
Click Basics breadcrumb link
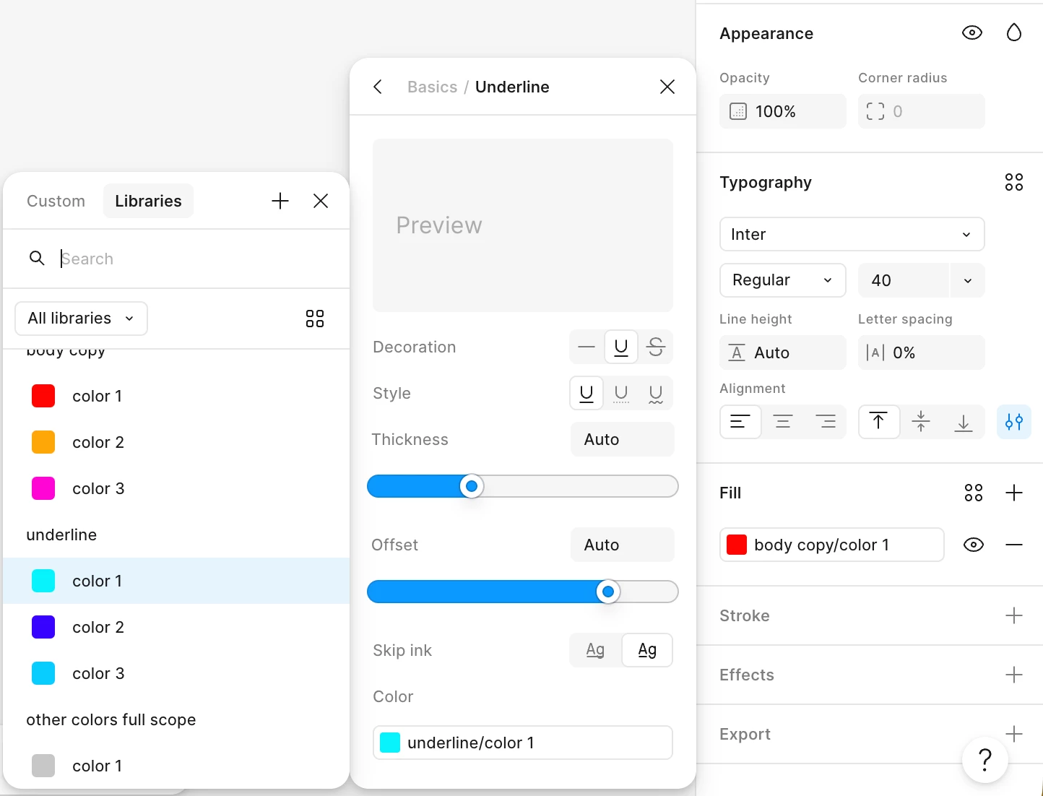click(432, 87)
